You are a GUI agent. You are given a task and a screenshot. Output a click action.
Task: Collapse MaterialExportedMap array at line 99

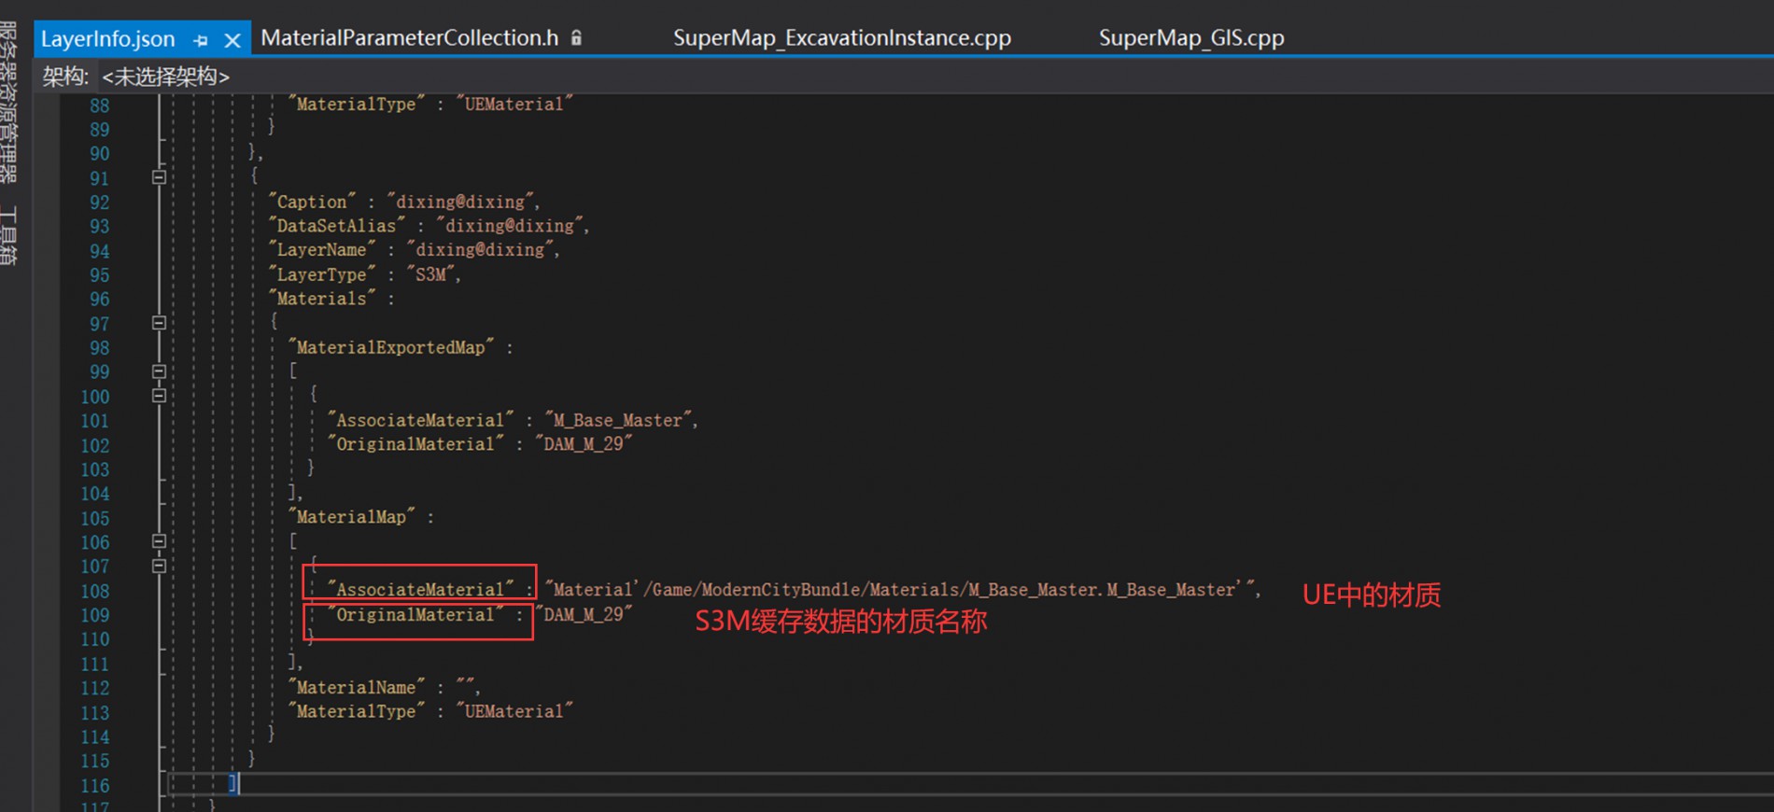click(159, 371)
